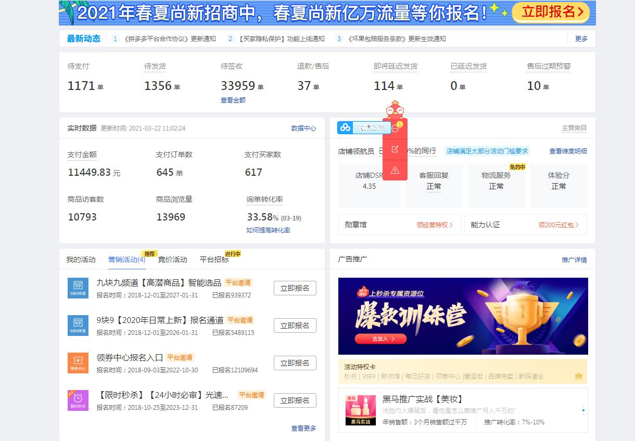
Task: Open the 黑马推广实战【美妆】 course thumbnail
Action: pos(360,411)
